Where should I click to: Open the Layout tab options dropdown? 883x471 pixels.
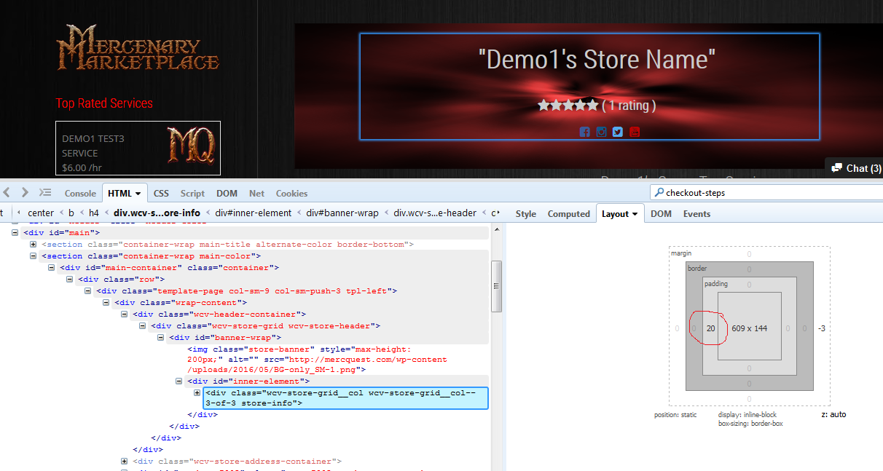(635, 214)
